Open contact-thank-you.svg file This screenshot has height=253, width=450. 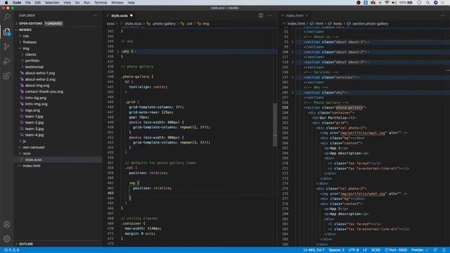(x=44, y=92)
